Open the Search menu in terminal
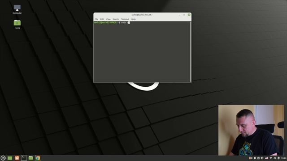The image size is (287, 161). point(116,19)
